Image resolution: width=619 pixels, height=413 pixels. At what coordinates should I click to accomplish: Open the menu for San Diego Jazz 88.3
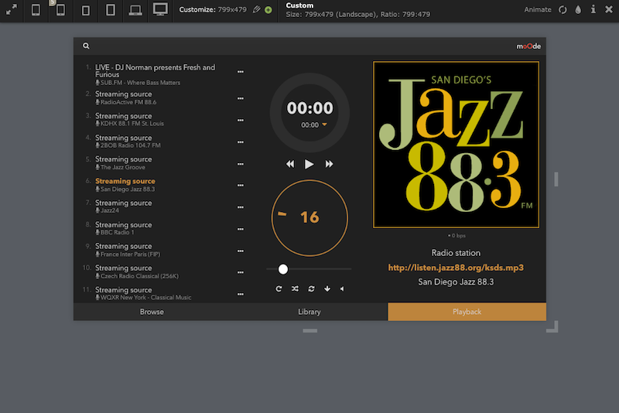tap(241, 185)
